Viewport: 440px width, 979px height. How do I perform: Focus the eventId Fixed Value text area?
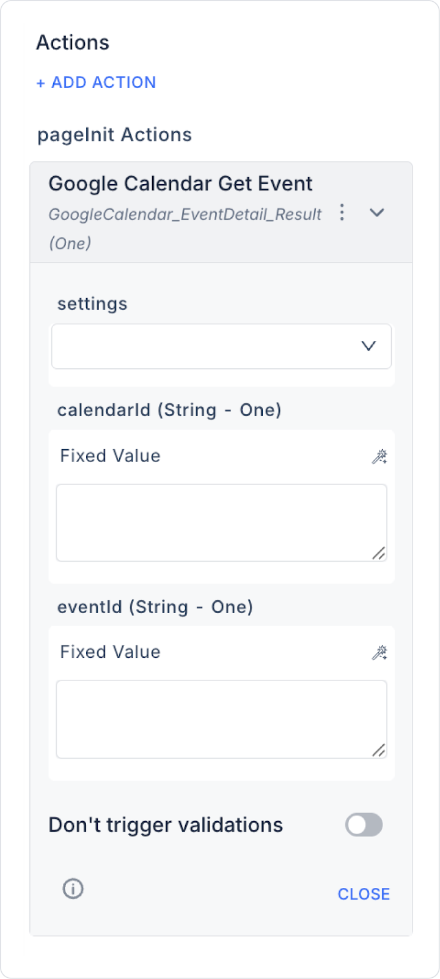click(x=221, y=719)
